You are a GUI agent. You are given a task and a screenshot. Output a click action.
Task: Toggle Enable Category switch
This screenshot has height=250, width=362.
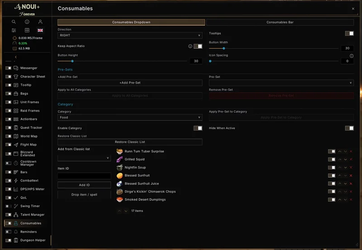coord(198,128)
